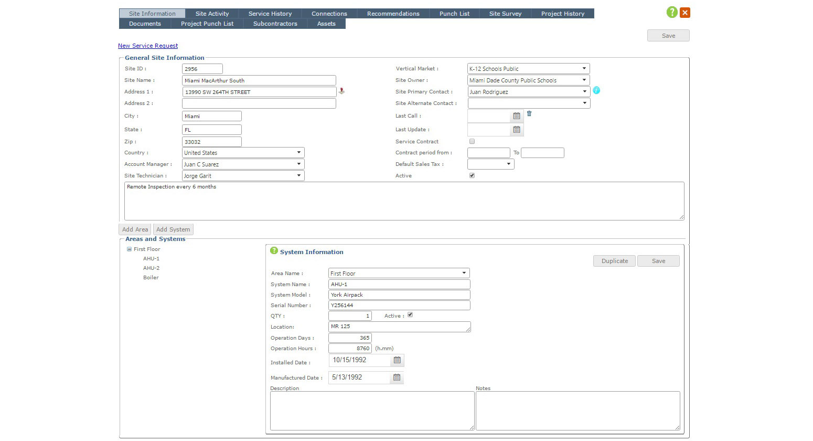Click the info icon beside Site Primary Contact
This screenshot has width=813, height=441.
[596, 90]
